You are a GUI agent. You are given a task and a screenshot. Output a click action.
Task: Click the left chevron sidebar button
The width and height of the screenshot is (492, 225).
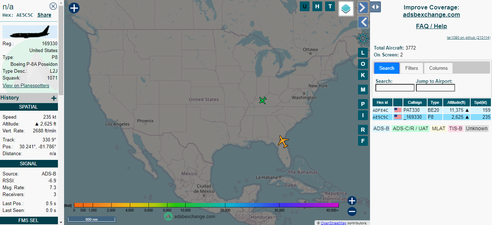363,22
